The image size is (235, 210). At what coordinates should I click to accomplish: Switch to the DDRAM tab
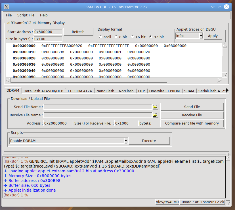coord(13,91)
